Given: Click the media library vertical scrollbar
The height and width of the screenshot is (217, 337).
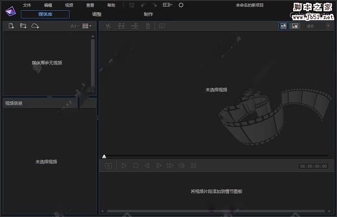Looking at the screenshot, I should coord(93,62).
